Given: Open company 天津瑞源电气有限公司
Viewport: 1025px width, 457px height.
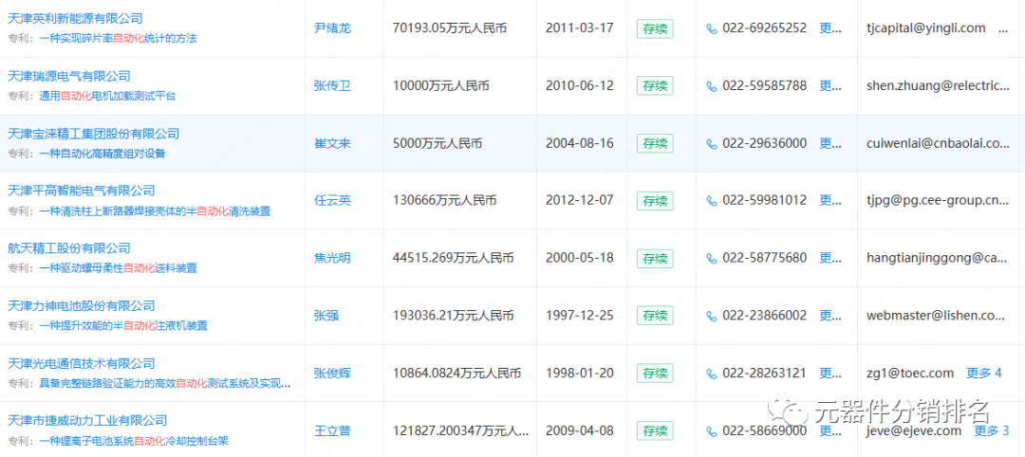Looking at the screenshot, I should 69,76.
